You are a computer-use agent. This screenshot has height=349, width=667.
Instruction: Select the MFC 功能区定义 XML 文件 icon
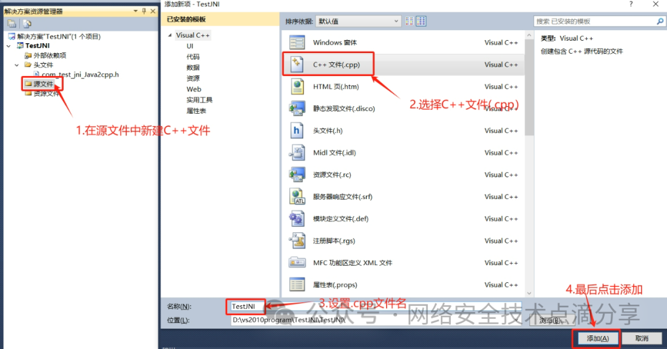(297, 263)
